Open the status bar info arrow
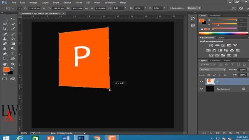This screenshot has width=249, height=140. (84, 133)
